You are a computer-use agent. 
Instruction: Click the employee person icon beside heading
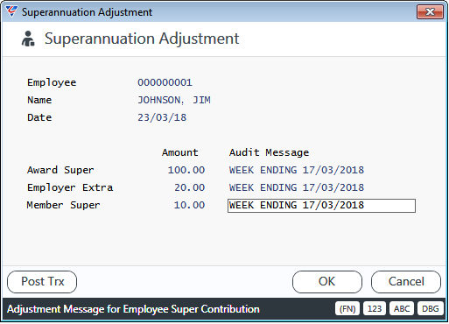(28, 39)
